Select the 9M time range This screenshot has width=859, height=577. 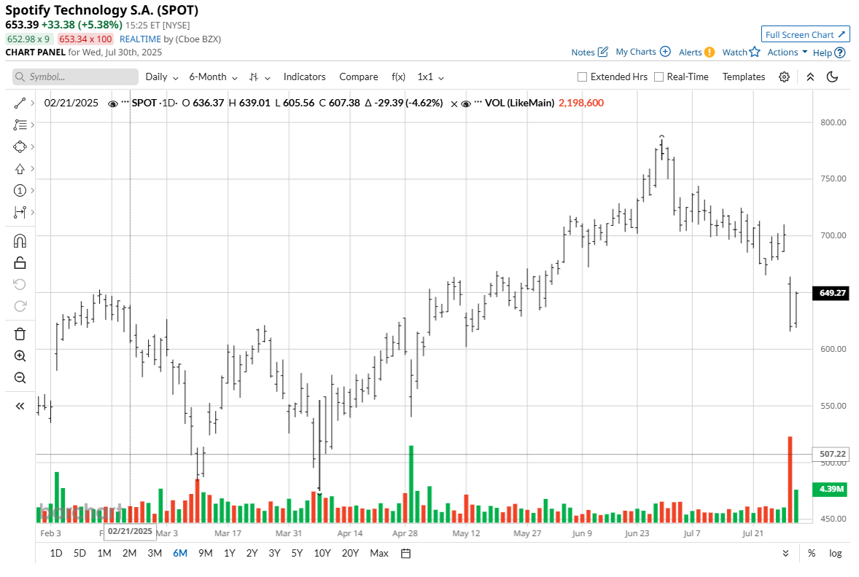pyautogui.click(x=206, y=554)
